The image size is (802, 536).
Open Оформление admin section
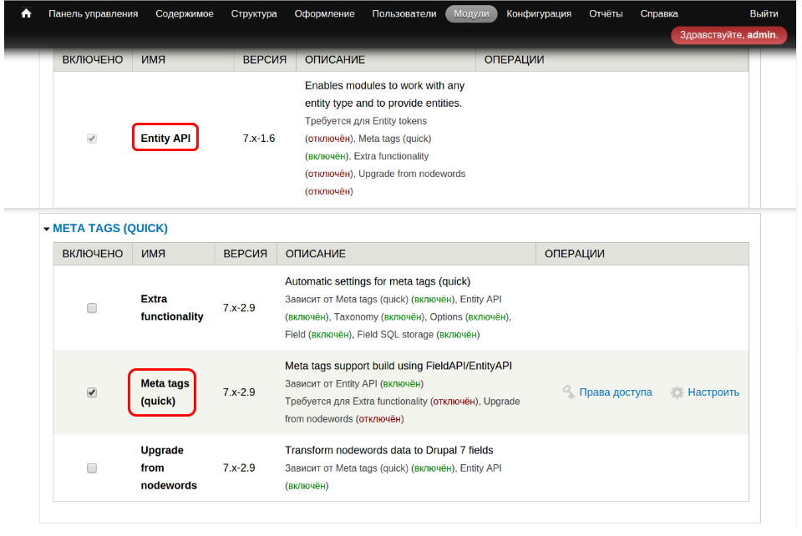pos(324,13)
